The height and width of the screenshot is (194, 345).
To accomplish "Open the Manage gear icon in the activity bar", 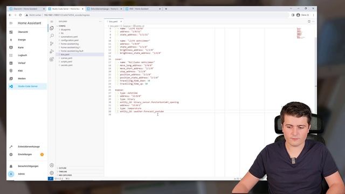I will pyautogui.click(x=52, y=173).
